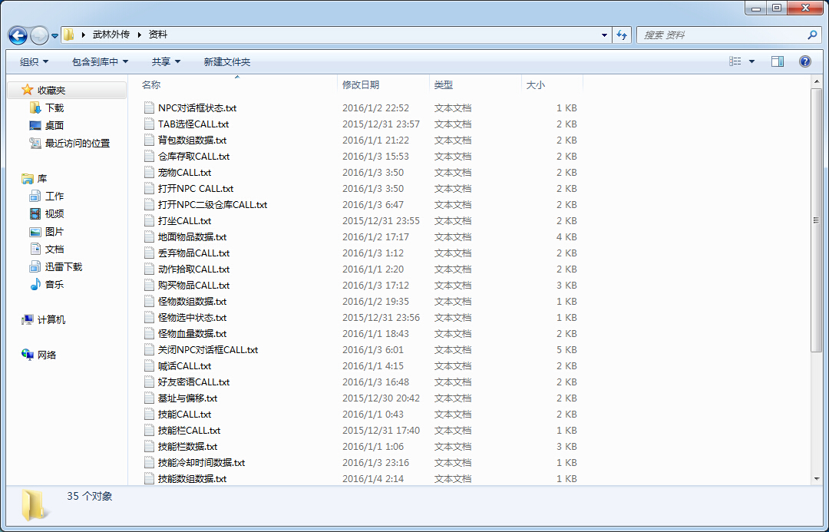Image resolution: width=829 pixels, height=532 pixels.
Task: Select 桌面 in the navigation pane
Action: pos(54,126)
